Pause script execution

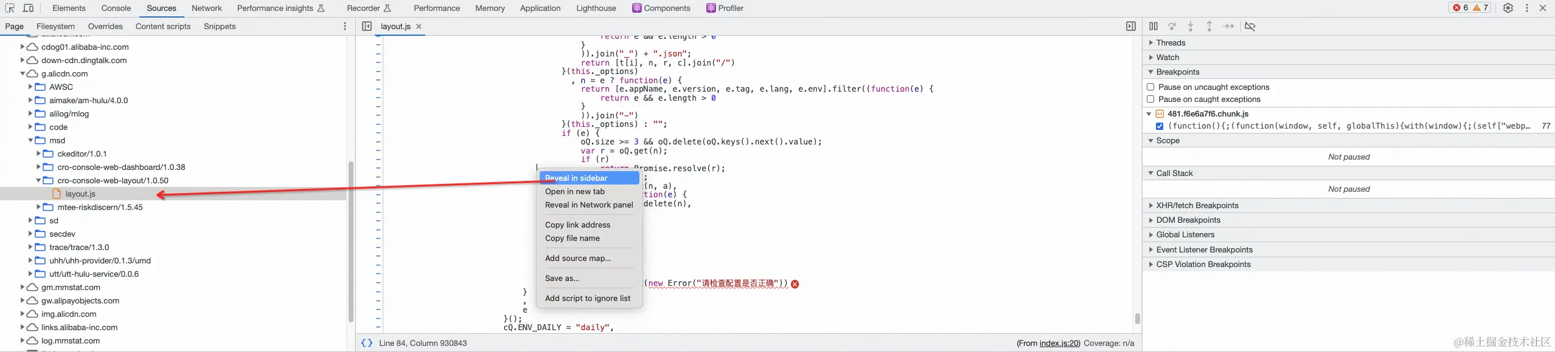click(x=1153, y=26)
